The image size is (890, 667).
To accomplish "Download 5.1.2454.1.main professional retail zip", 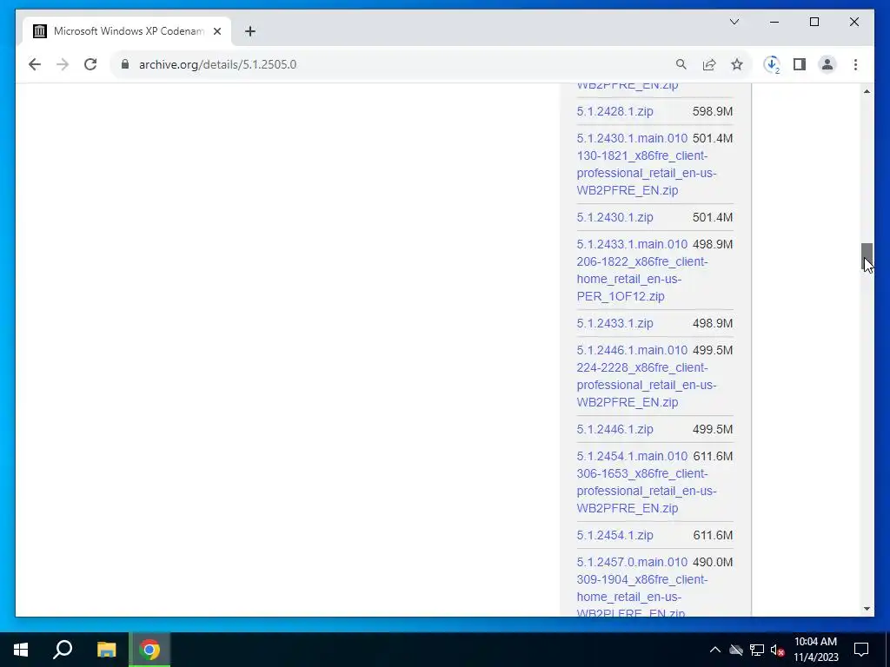I will pos(647,483).
